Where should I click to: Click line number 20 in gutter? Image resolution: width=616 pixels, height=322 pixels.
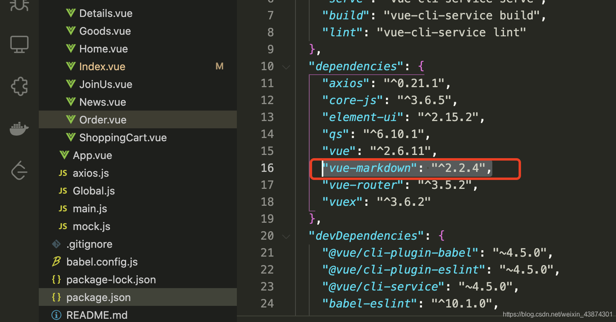pyautogui.click(x=267, y=236)
